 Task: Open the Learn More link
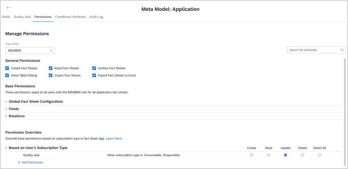[x=114, y=139]
